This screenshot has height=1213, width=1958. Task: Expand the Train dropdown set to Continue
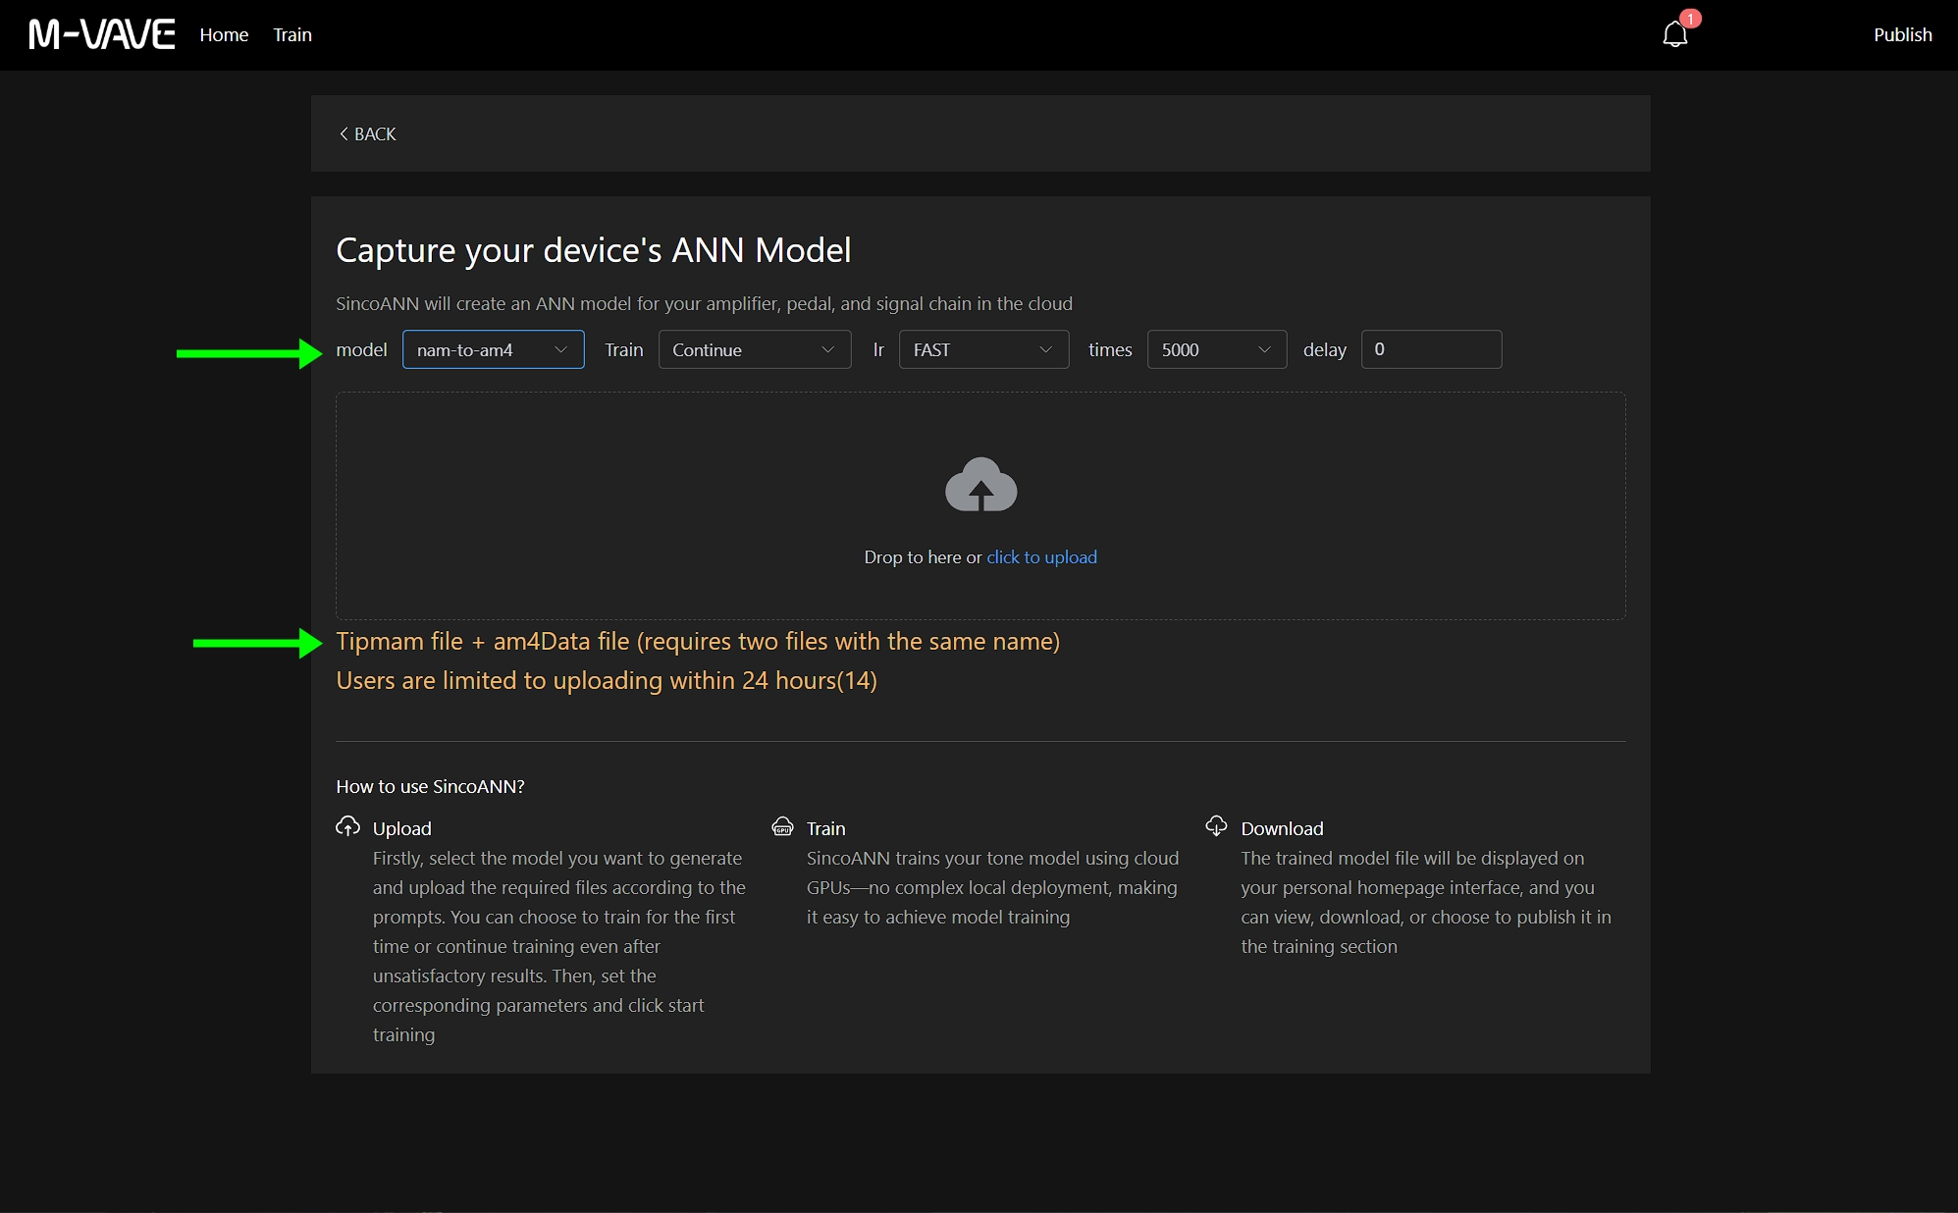[x=753, y=349]
